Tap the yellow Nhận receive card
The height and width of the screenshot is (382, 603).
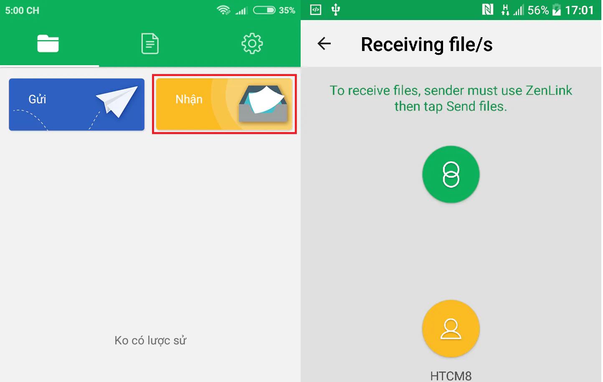[x=224, y=104]
